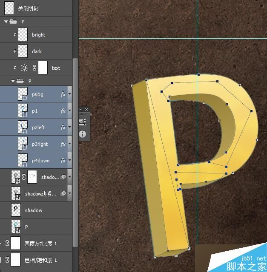
Task: Click the layers panel vertical scrollbar
Action: 75,152
